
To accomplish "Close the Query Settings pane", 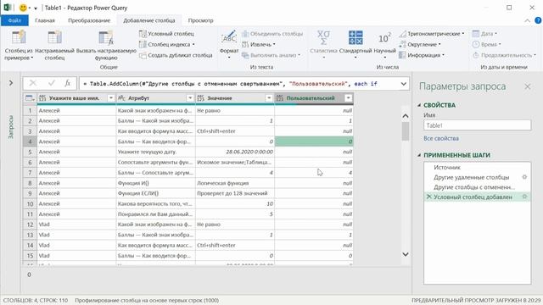I will [527, 86].
